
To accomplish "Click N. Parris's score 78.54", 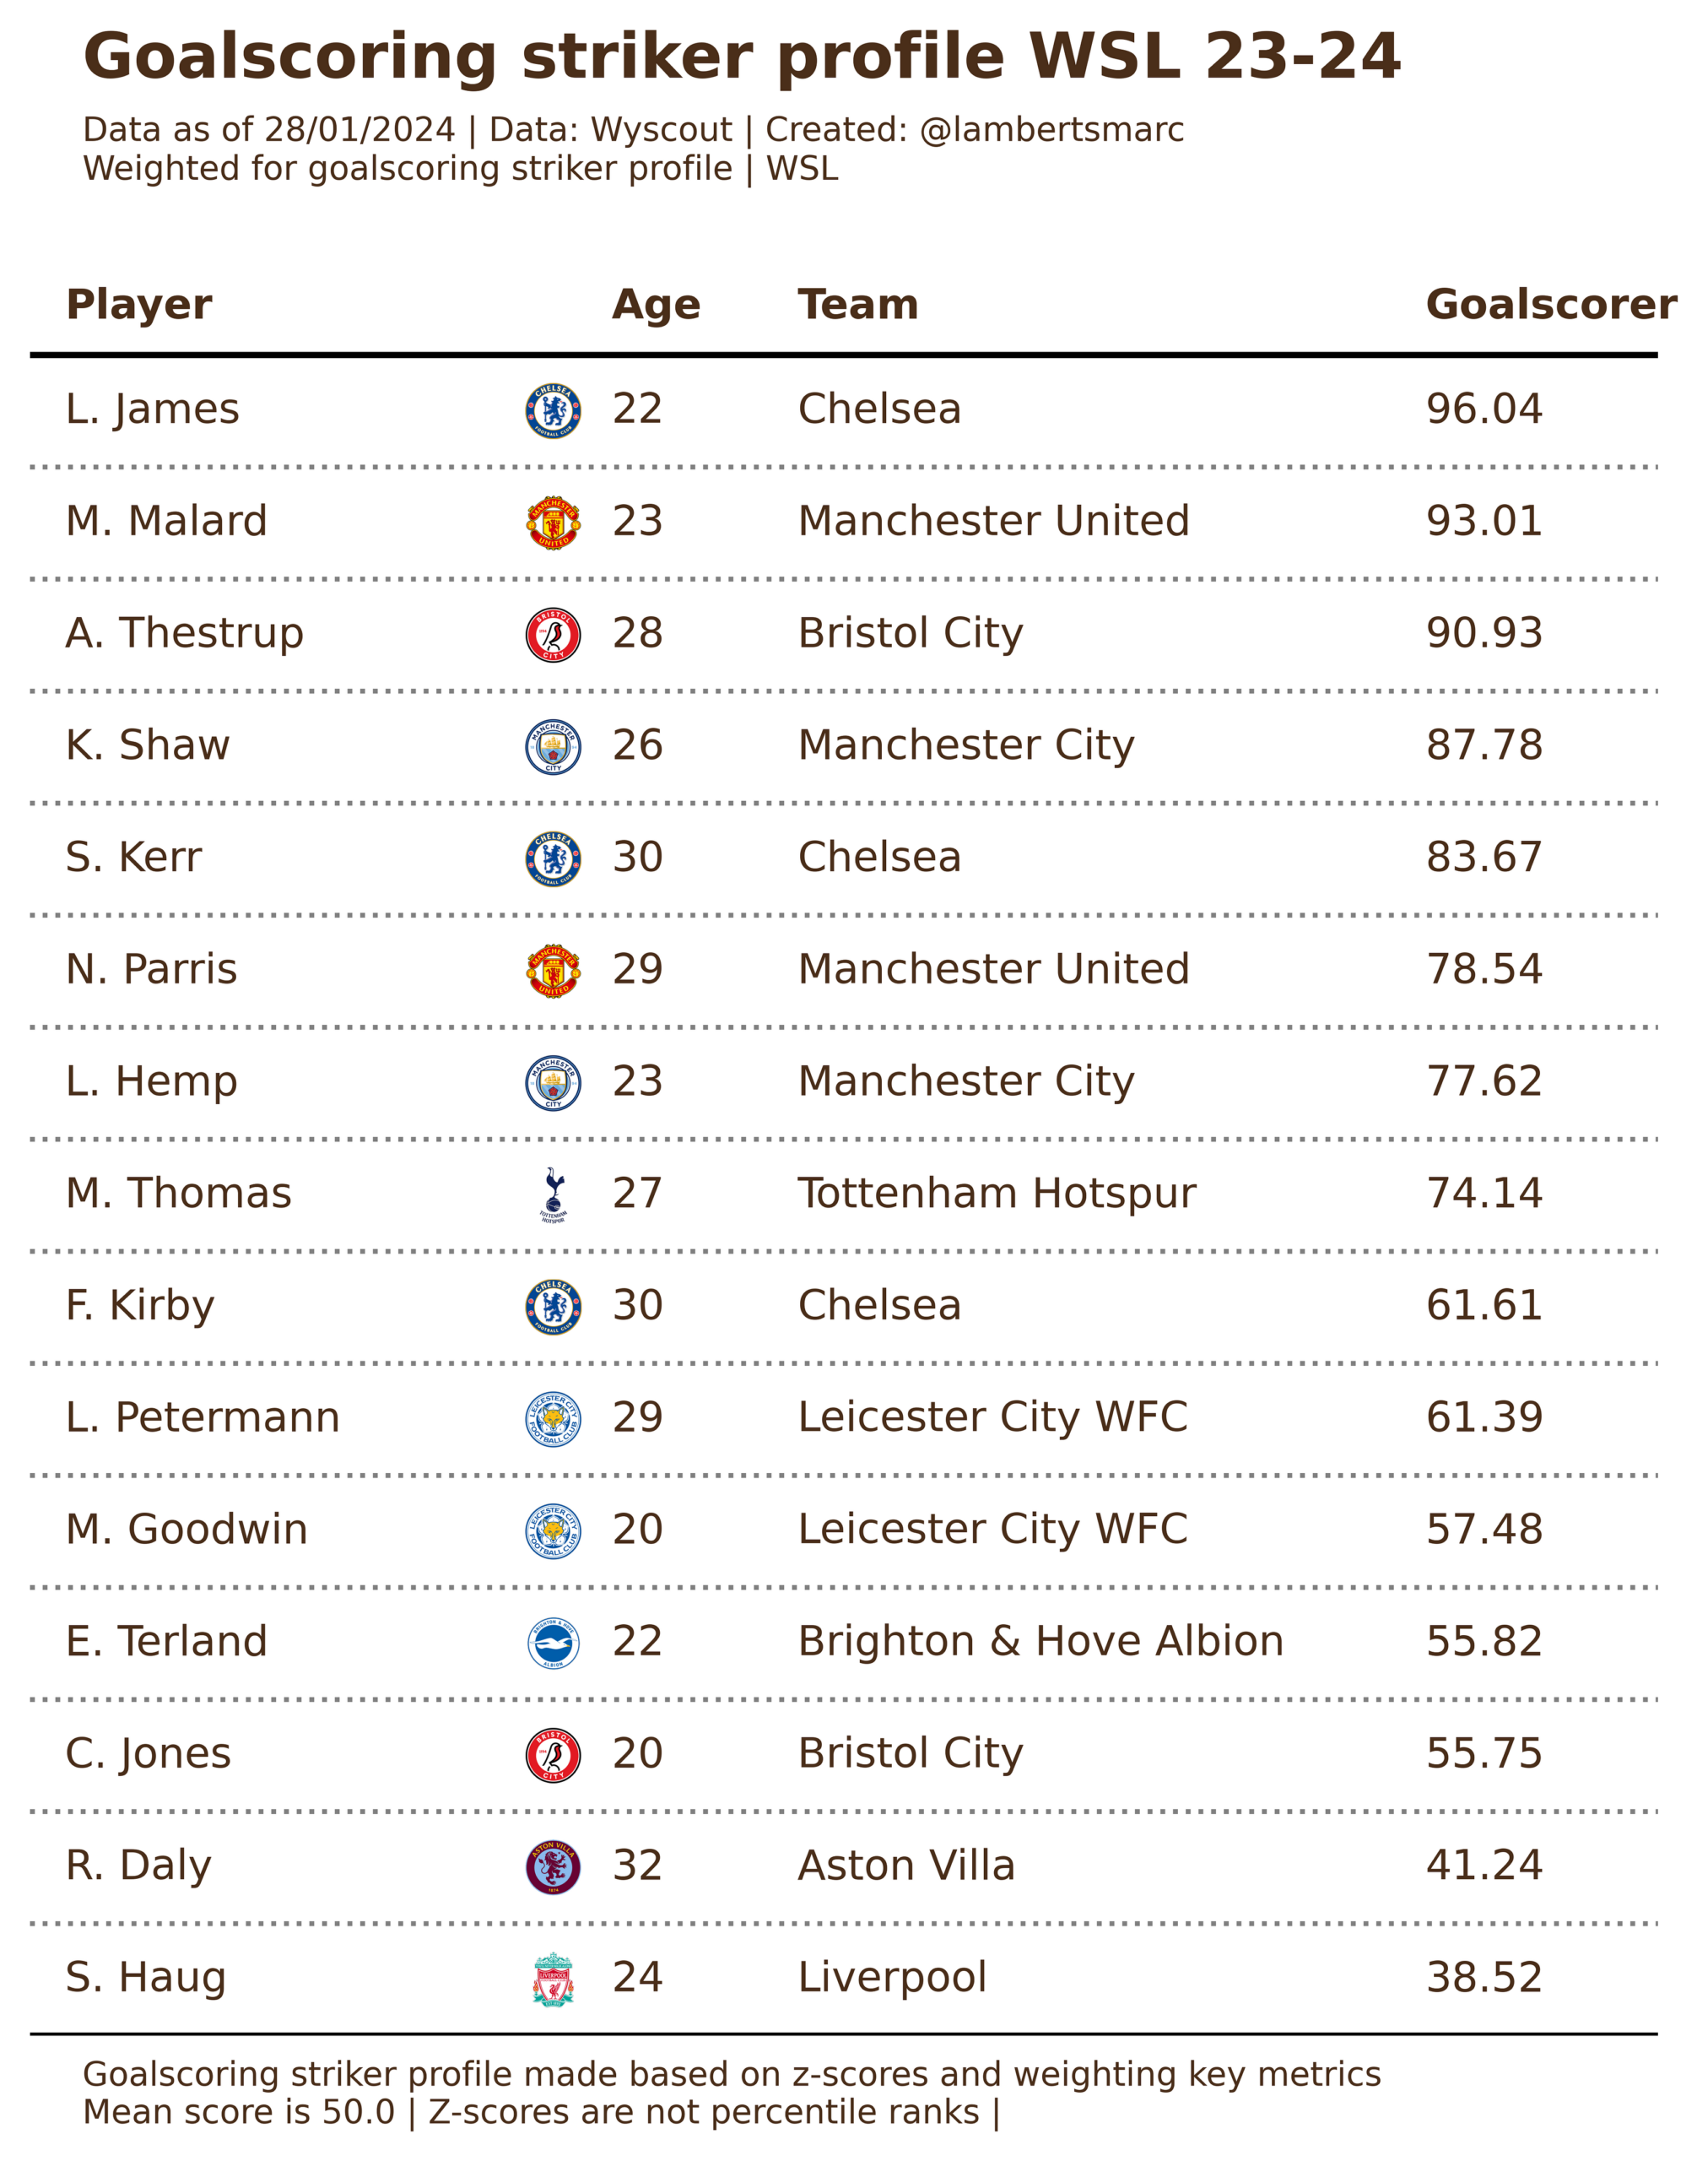I will click(1484, 969).
